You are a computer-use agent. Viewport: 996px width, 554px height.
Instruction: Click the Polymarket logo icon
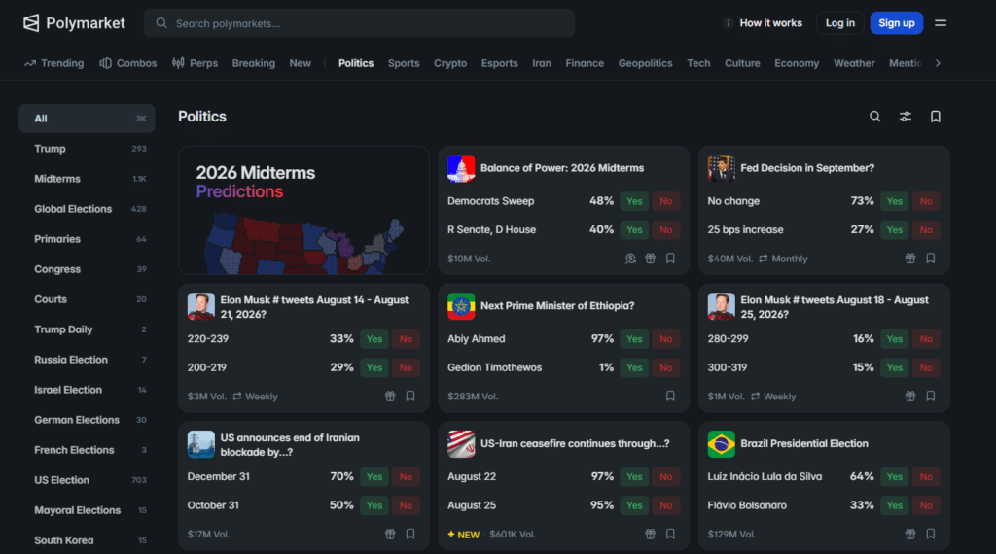click(x=31, y=23)
